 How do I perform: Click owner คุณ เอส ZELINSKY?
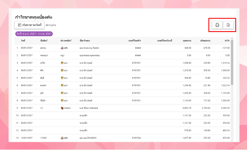[88, 138]
